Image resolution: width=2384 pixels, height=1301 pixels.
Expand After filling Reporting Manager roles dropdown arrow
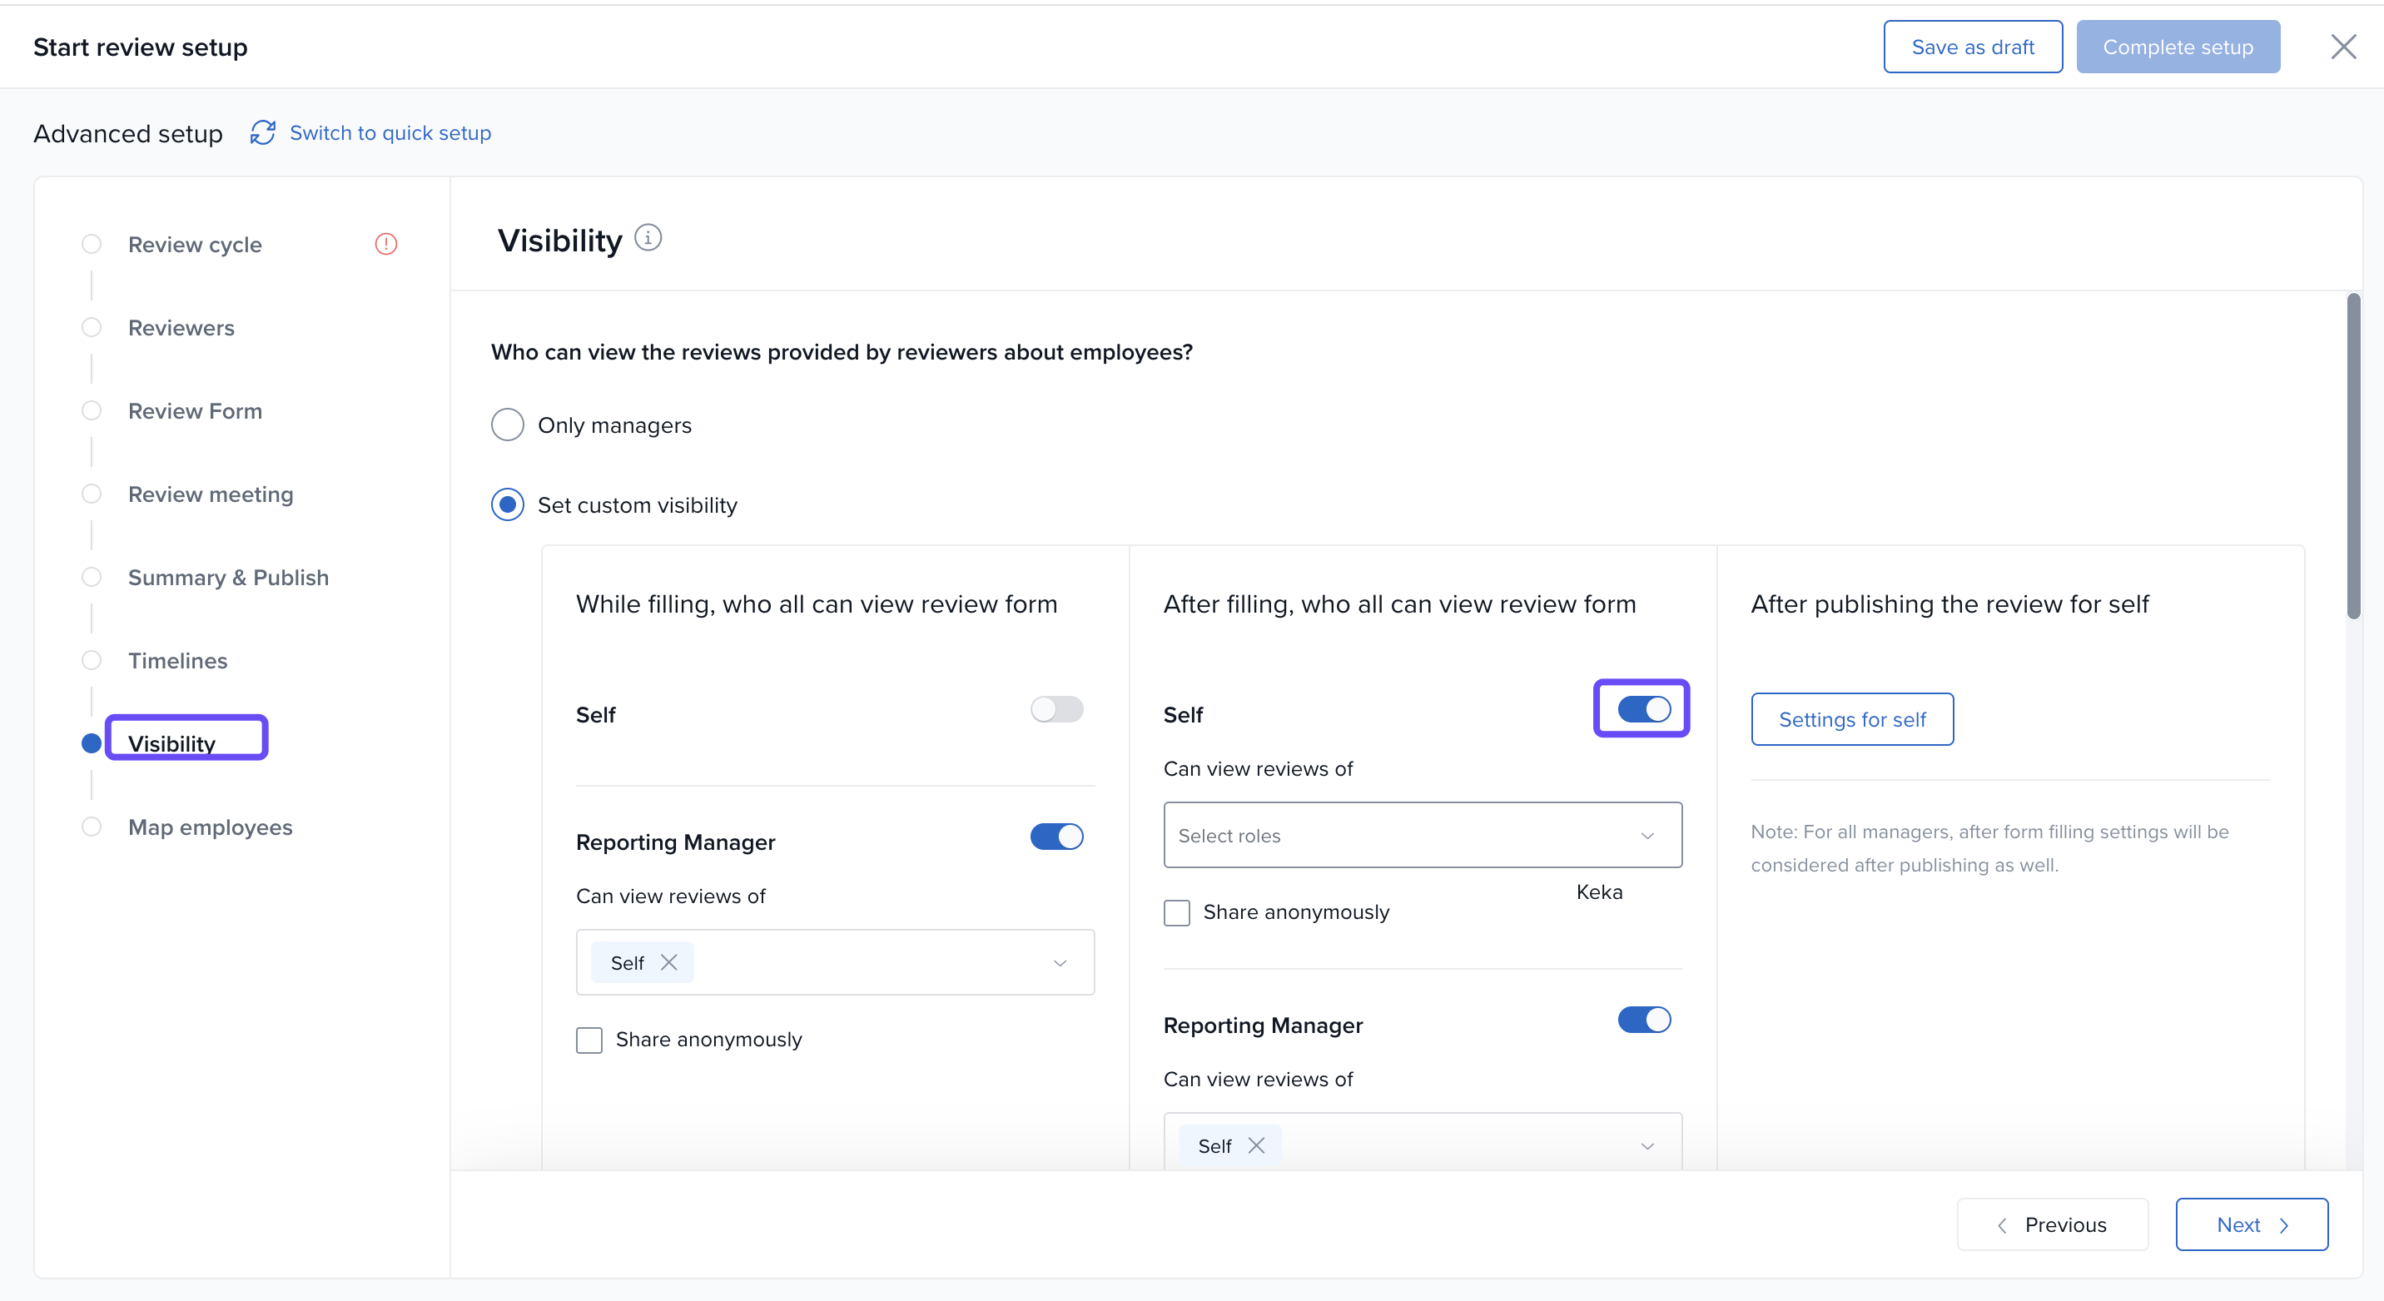[x=1647, y=1145]
